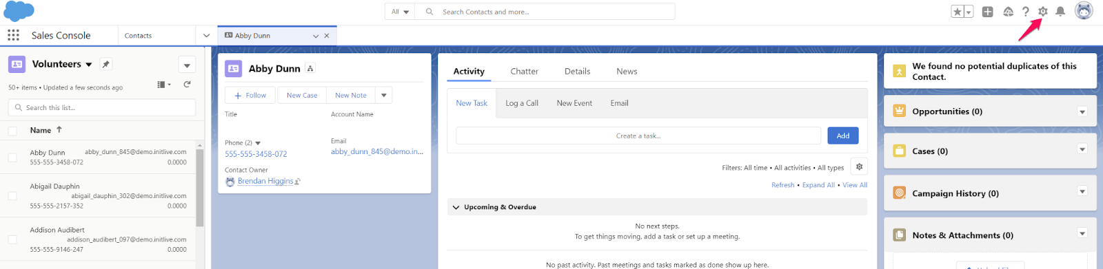Open the activity timeline filter settings gear
The height and width of the screenshot is (269, 1103).
tap(859, 166)
